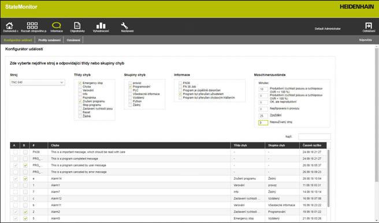
Task: Open the Nápověda help link
Action: click(x=365, y=40)
